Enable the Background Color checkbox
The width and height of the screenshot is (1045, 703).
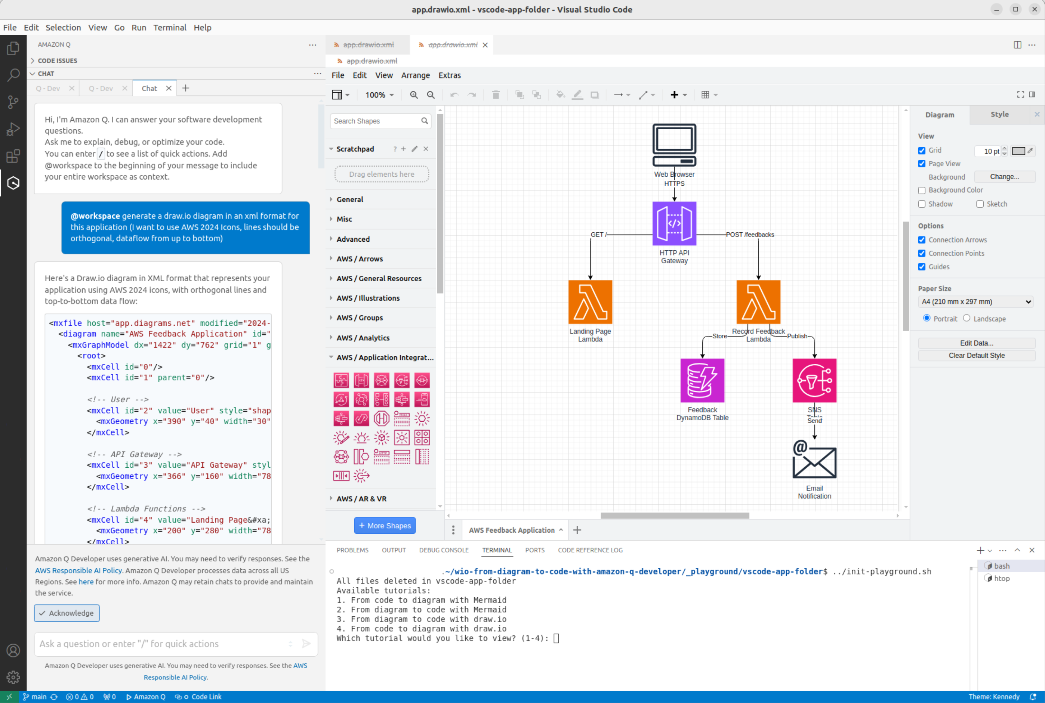922,191
